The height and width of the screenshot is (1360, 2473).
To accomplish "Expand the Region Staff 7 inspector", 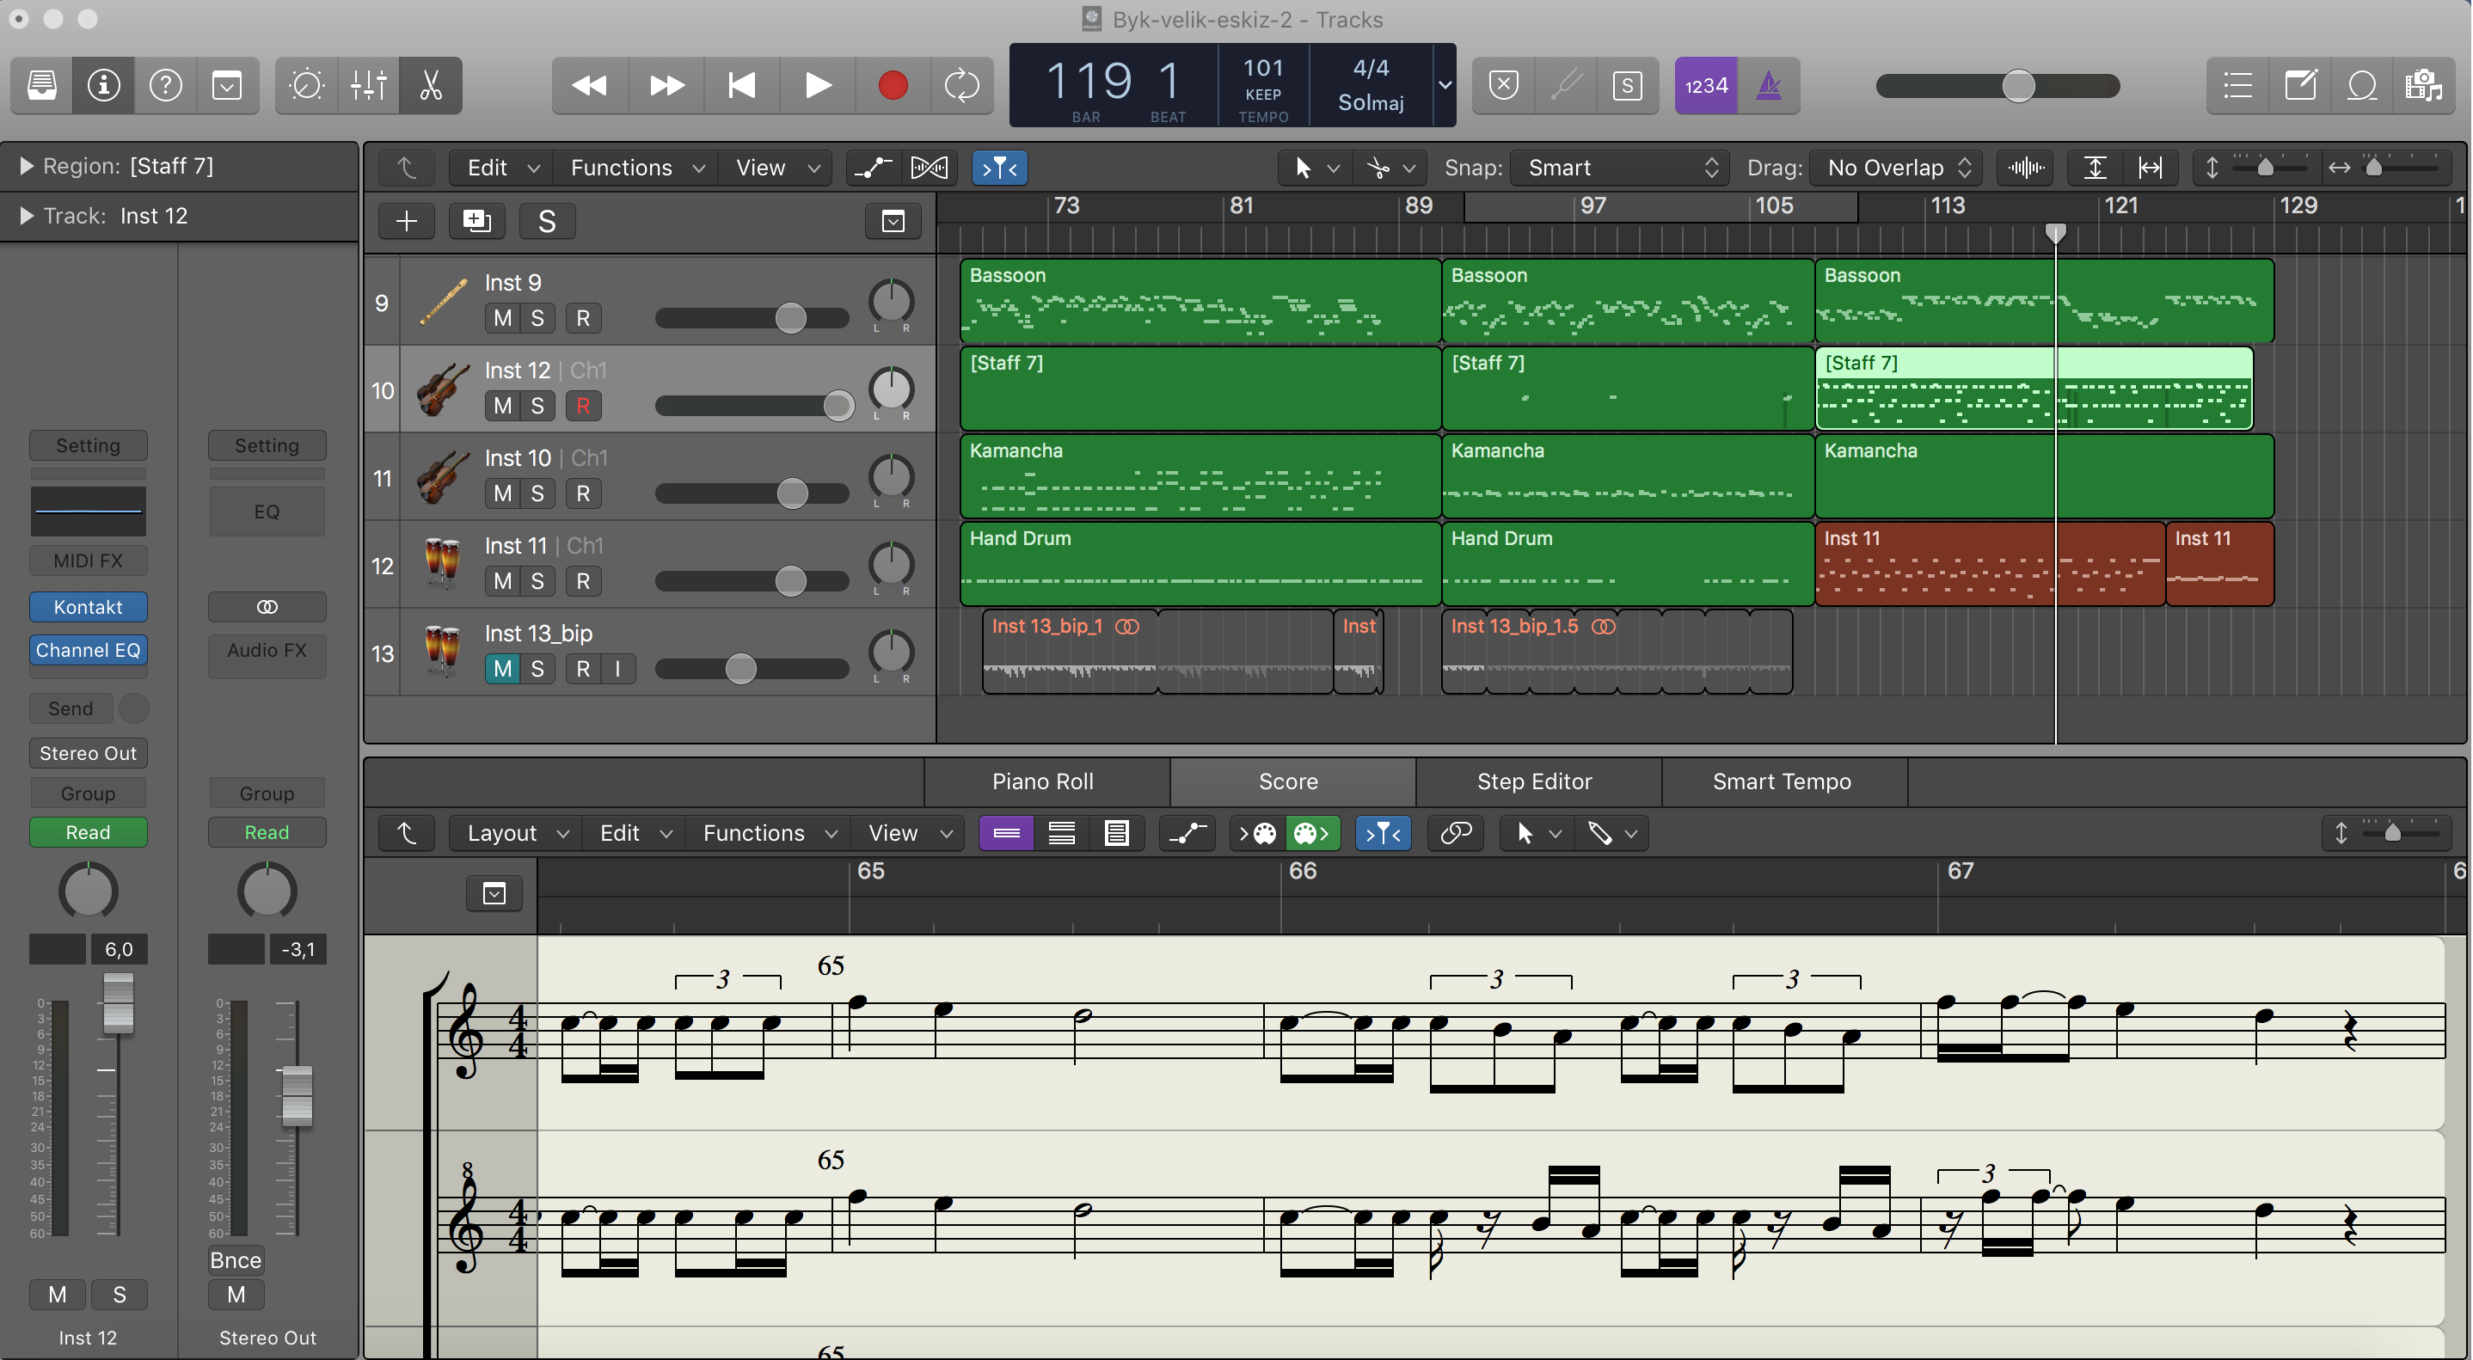I will coord(27,166).
